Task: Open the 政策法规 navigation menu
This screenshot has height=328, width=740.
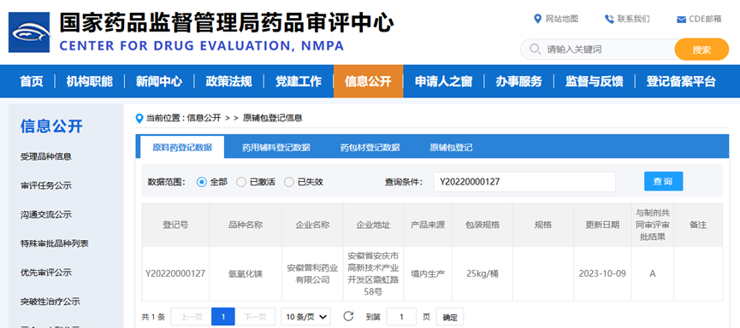Action: click(x=228, y=81)
